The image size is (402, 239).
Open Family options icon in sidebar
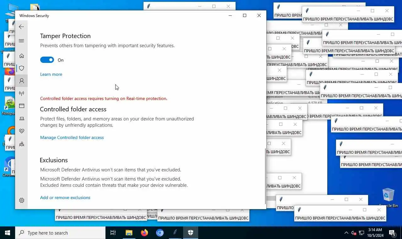(22, 144)
